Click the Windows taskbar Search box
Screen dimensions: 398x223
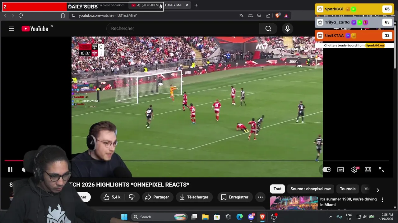(159, 217)
